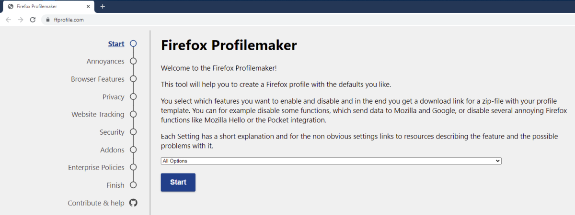Select the Start step circle marker
575x215 pixels.
point(133,43)
